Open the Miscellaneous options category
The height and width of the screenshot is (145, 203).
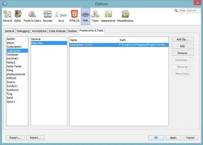[125, 16]
